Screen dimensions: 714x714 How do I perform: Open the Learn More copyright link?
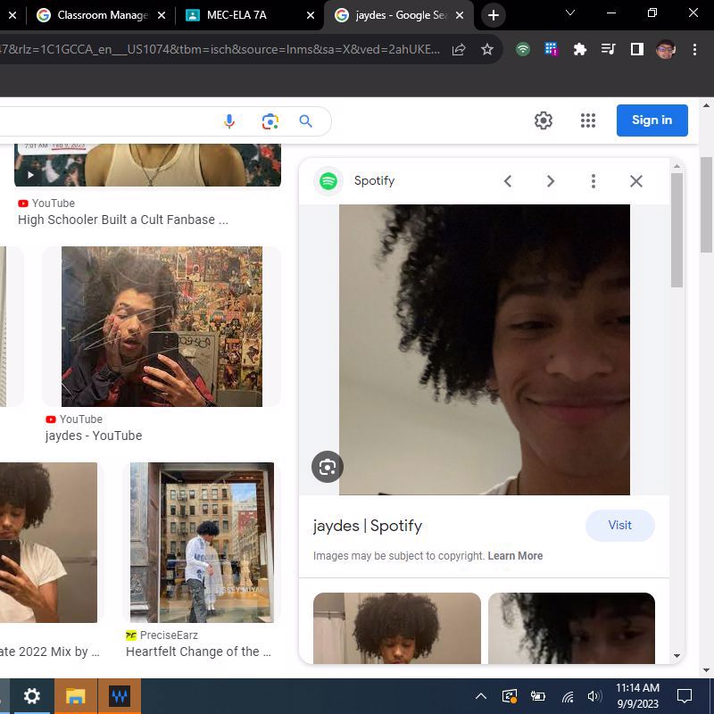tap(515, 556)
